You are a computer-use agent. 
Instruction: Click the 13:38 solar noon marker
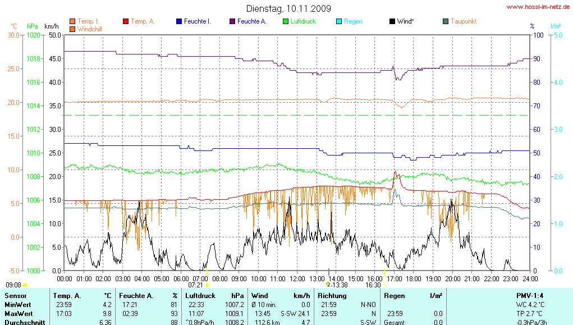[339, 285]
